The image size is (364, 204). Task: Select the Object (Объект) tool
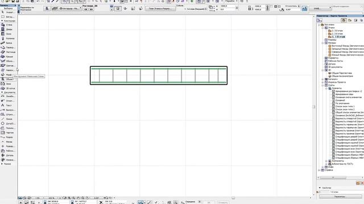pyautogui.click(x=8, y=79)
